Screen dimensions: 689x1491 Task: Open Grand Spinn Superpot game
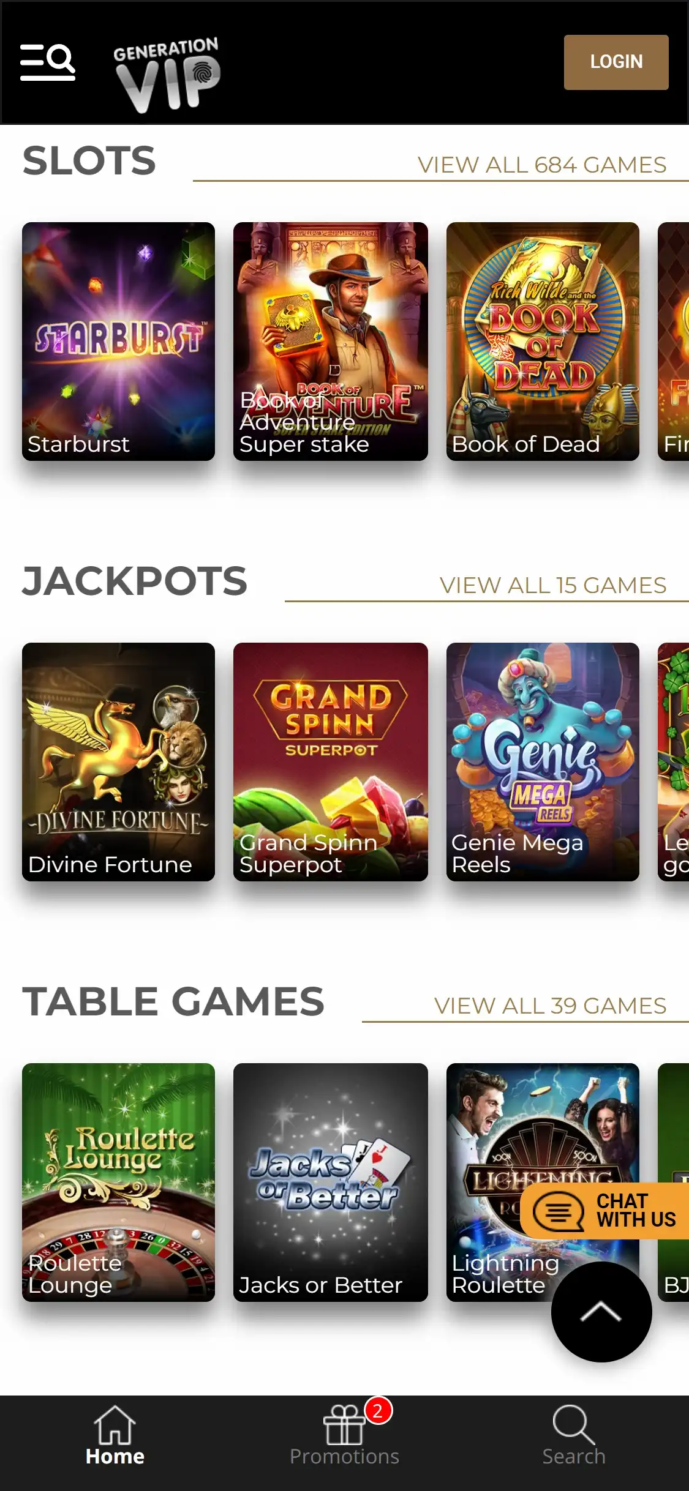[331, 762]
